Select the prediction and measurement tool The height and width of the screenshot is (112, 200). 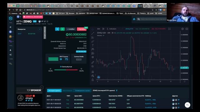[x=93, y=53]
